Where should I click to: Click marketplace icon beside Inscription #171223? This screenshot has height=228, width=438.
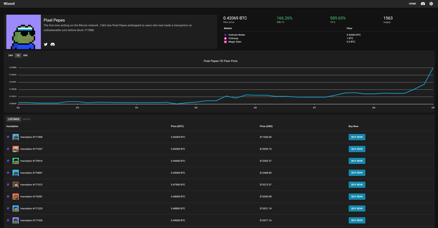(x=8, y=208)
